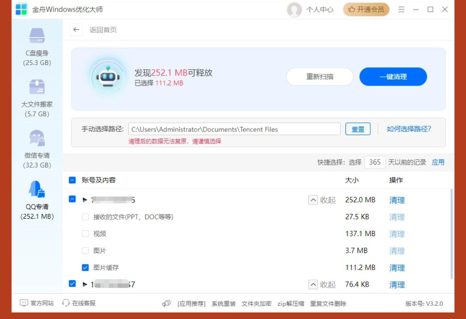Viewport: 466px width, 319px height.
Task: Click the 365 days input box
Action: pyautogui.click(x=375, y=162)
